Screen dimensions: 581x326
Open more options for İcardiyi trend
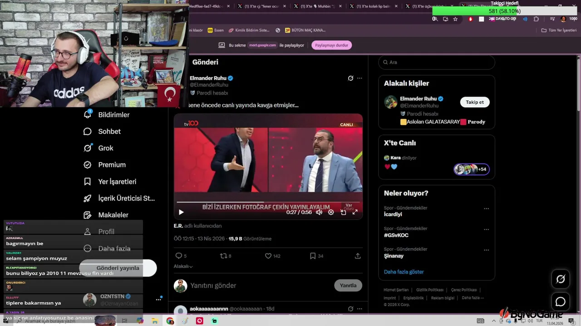tap(486, 209)
